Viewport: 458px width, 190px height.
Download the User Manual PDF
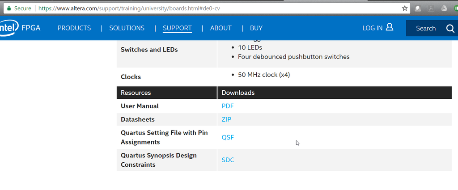(228, 106)
